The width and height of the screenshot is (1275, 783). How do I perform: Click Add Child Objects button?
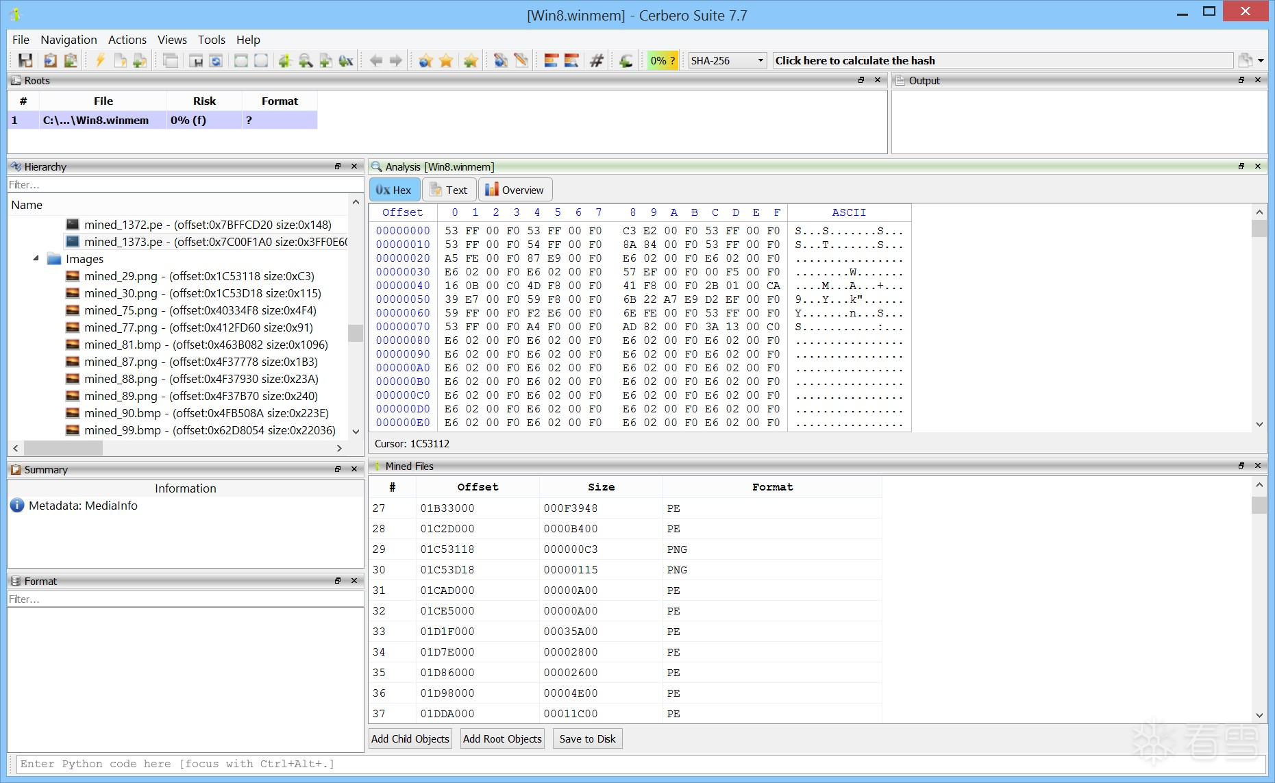[x=410, y=738]
